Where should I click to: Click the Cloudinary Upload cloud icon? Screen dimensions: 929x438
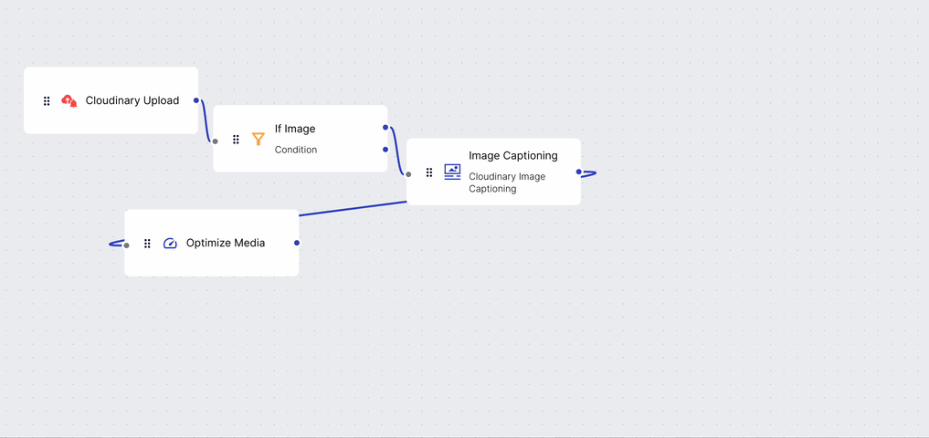tap(69, 101)
